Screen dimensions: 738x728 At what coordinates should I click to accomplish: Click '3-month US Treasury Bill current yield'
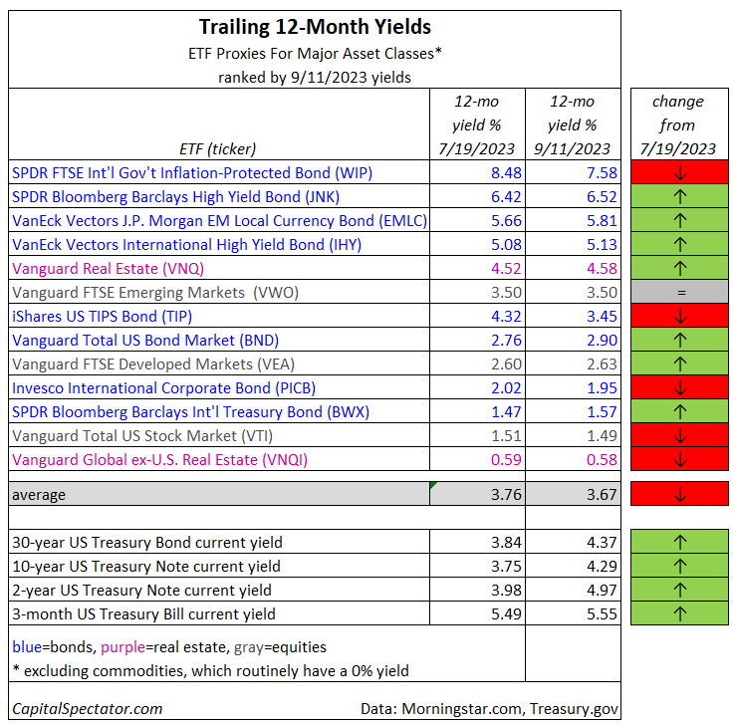143,614
